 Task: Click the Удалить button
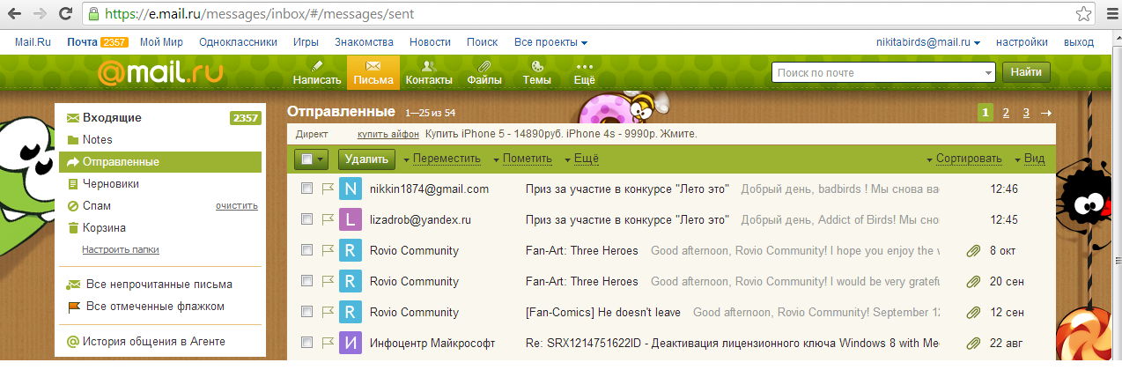pyautogui.click(x=366, y=159)
